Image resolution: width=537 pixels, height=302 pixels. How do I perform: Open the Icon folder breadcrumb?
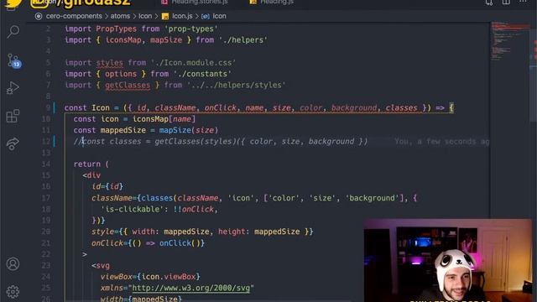[145, 16]
